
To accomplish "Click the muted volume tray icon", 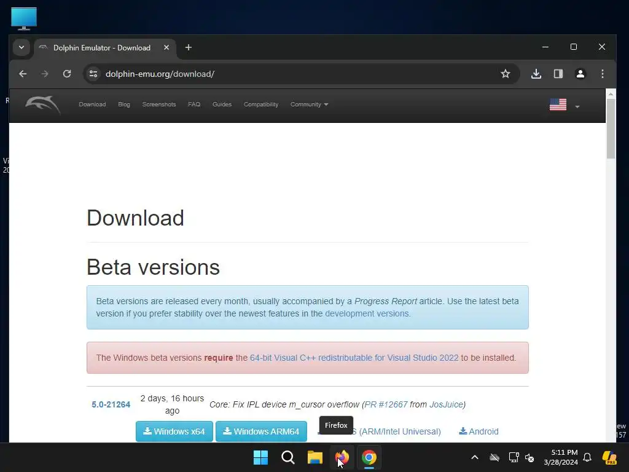I will coord(529,457).
